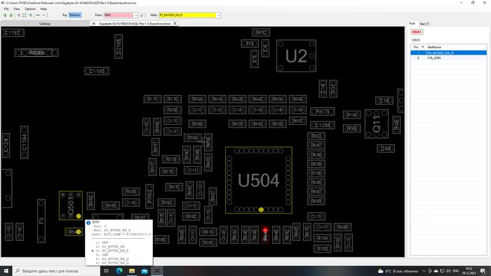Click the red R641 part label button
This screenshot has width=491, height=276.
(417, 32)
